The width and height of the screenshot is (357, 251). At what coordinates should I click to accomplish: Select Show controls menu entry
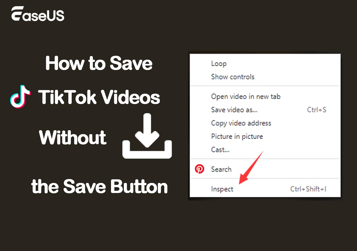coord(233,77)
